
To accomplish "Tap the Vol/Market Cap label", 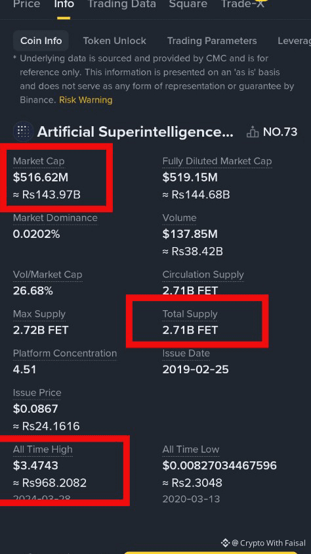I will tap(48, 275).
